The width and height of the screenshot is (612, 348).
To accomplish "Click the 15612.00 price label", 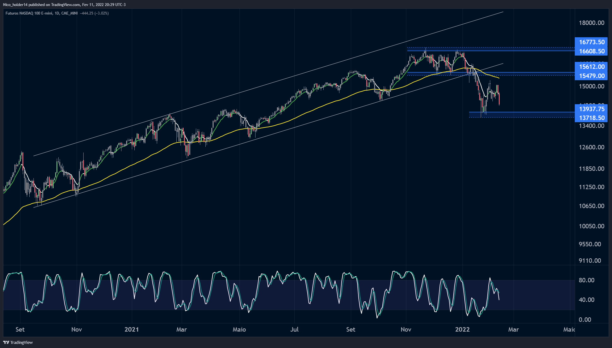I will [x=591, y=67].
